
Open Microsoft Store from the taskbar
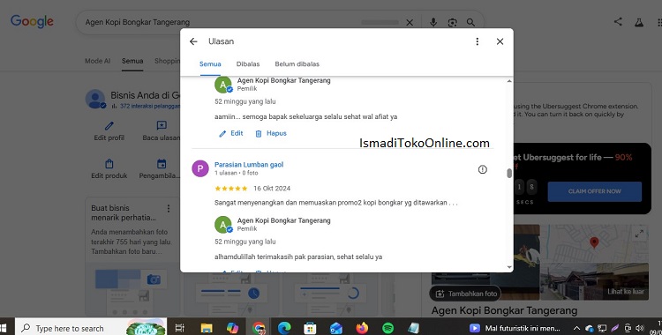pyautogui.click(x=311, y=328)
